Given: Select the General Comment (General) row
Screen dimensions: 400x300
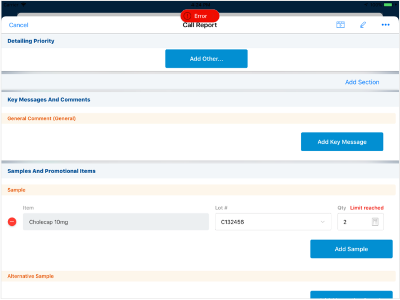Looking at the screenshot, I should click(42, 119).
